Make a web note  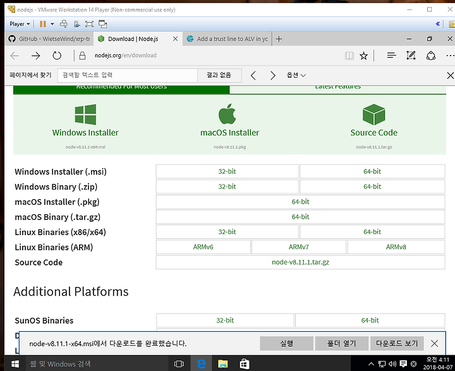[411, 55]
